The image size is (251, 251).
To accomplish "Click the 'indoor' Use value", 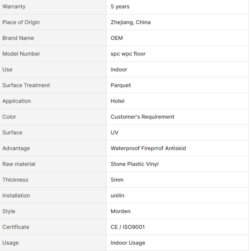I will (119, 70).
